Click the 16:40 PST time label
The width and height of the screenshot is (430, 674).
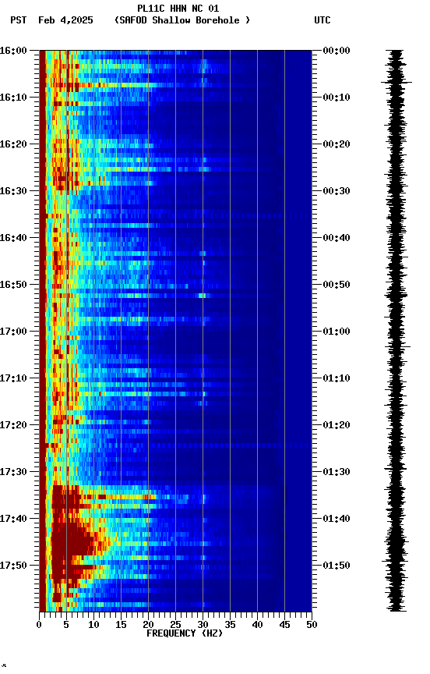(13, 238)
